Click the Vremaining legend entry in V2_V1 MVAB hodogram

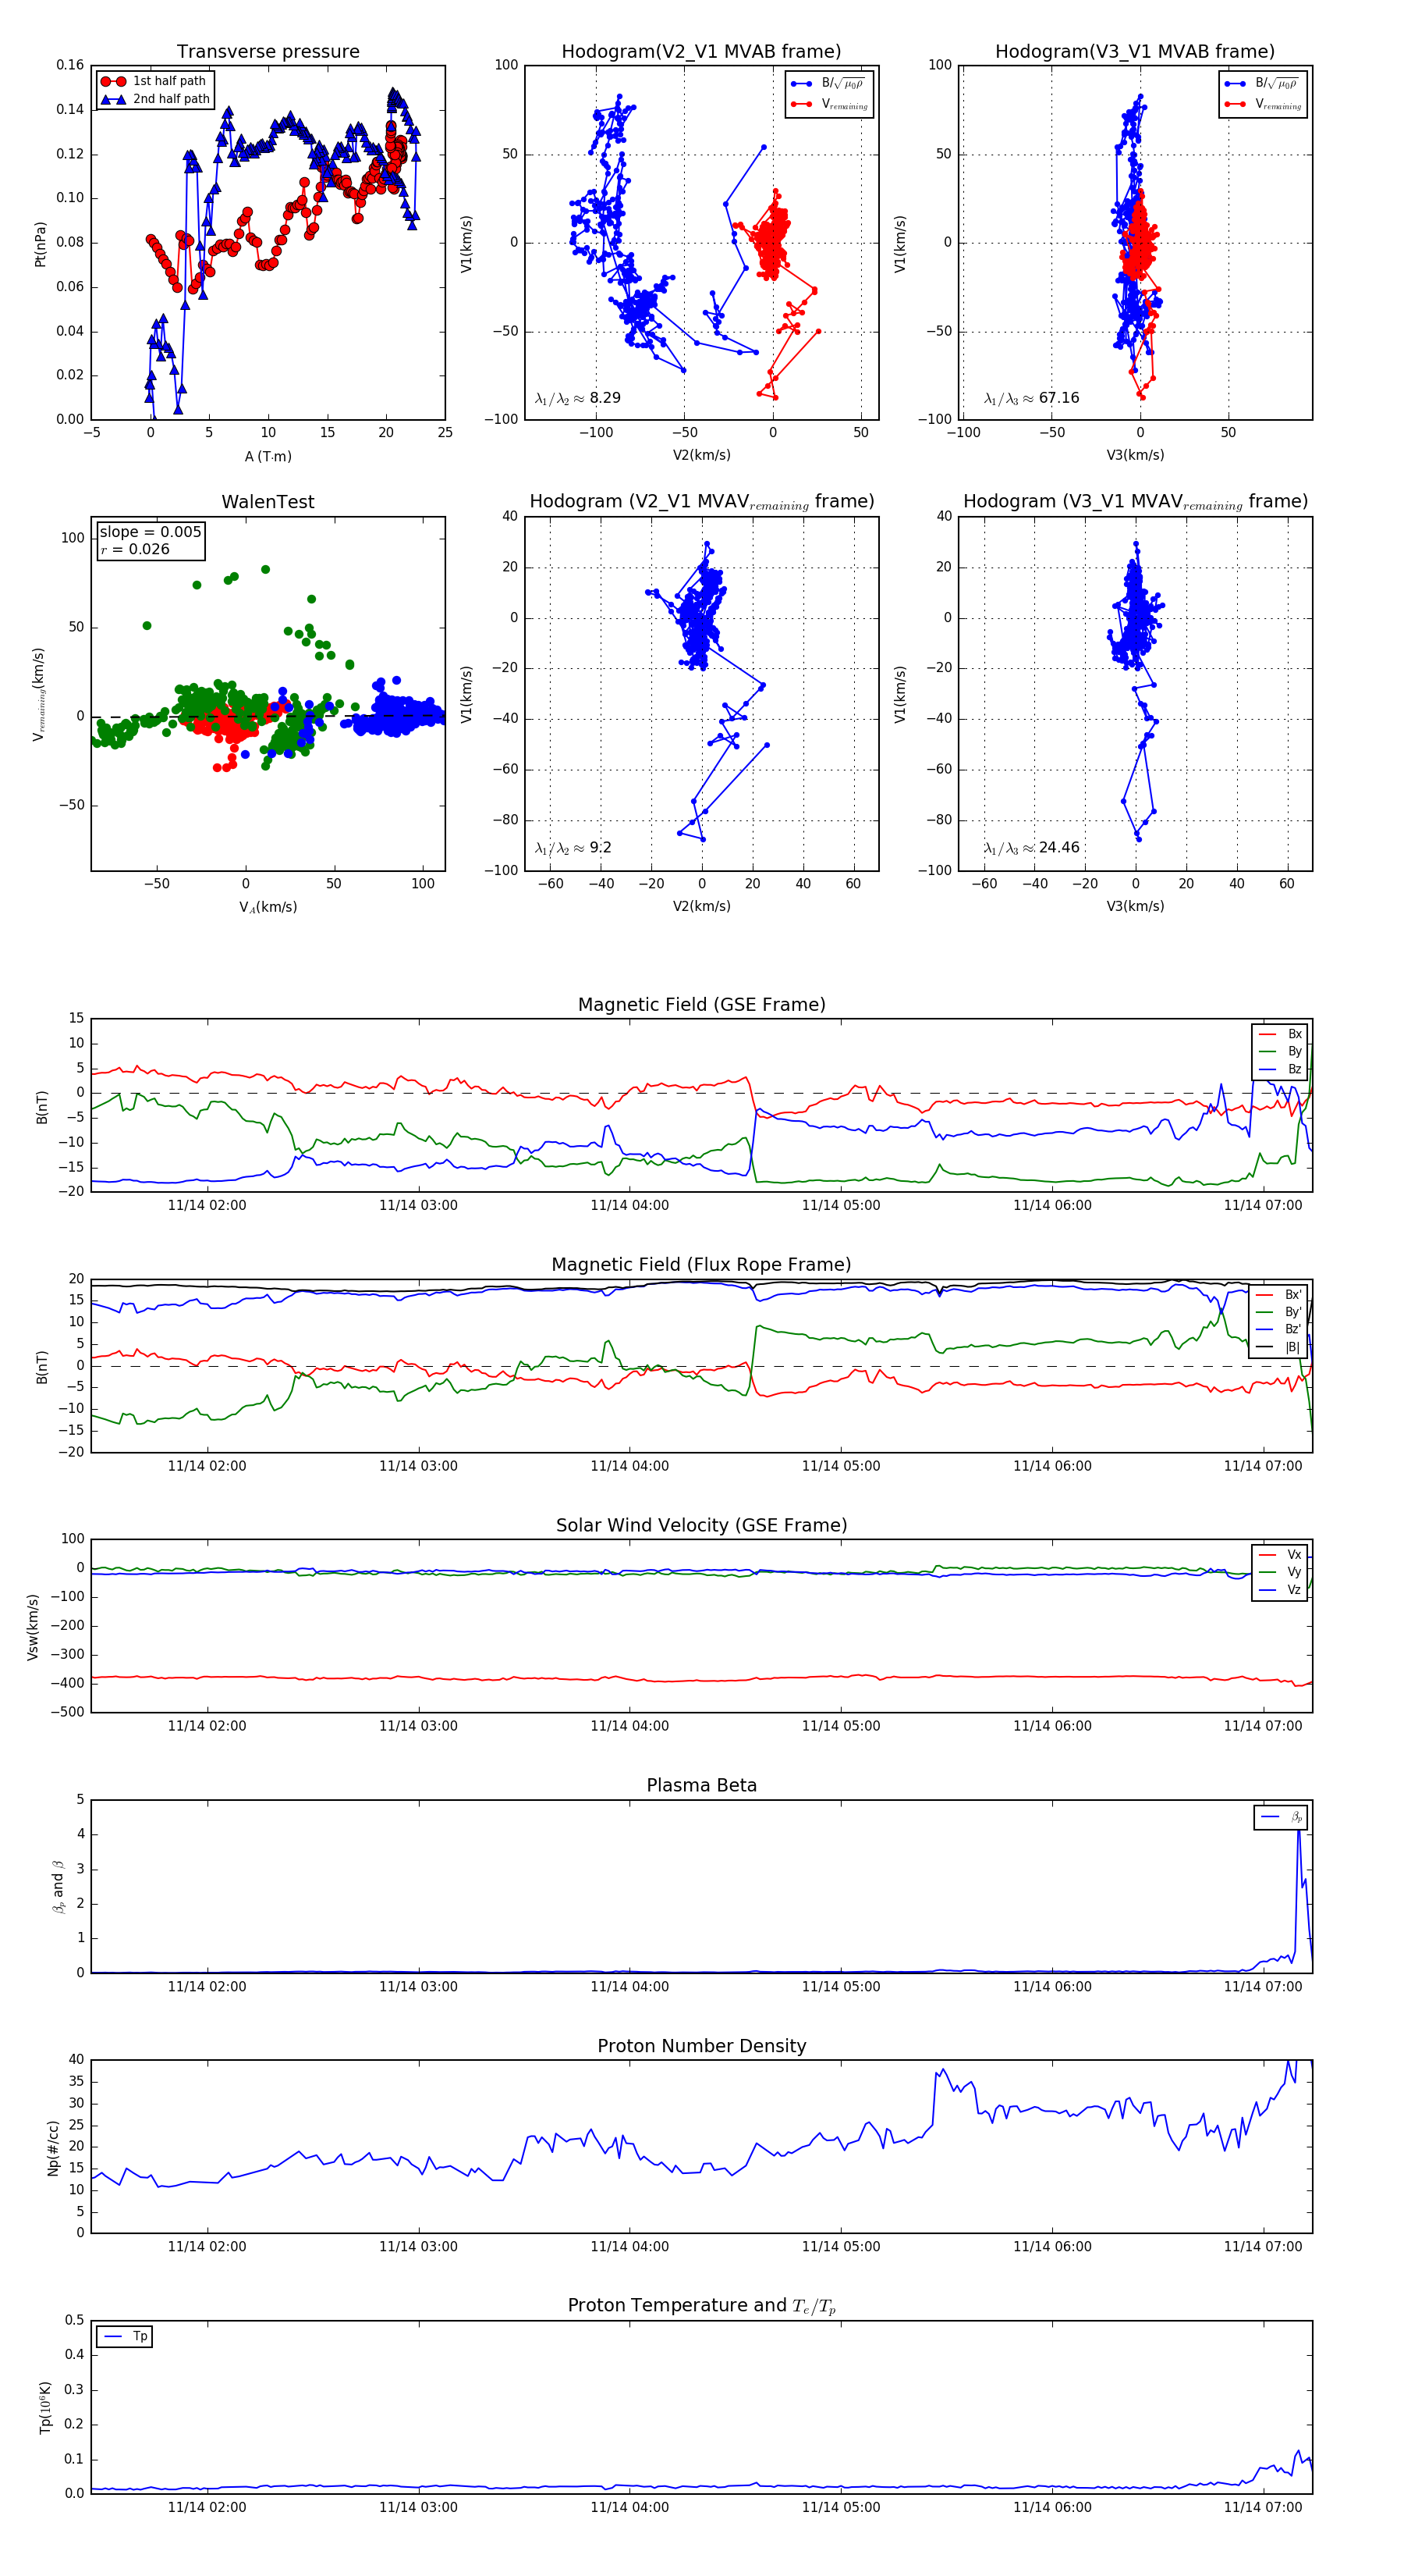click(828, 104)
